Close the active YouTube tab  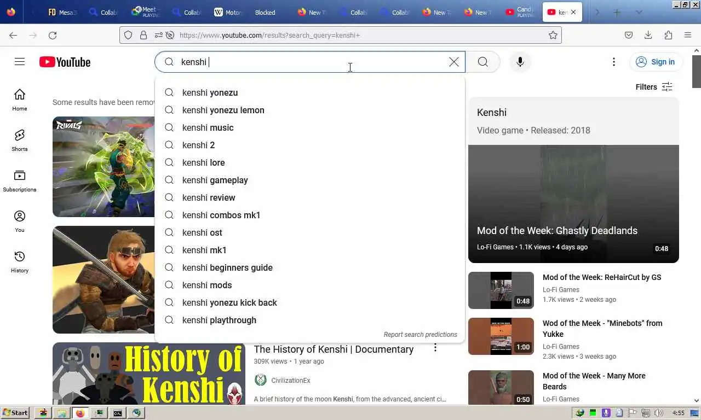[x=573, y=12]
